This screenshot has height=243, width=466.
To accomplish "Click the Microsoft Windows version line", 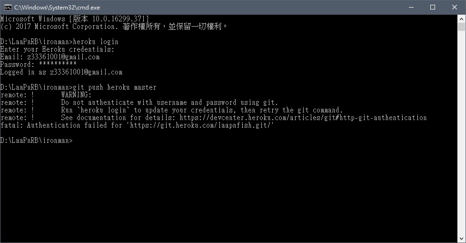I will tap(74, 19).
